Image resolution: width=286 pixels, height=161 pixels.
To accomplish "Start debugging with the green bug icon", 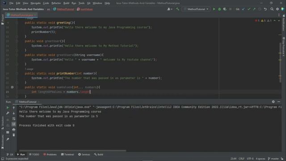I will (x=219, y=9).
